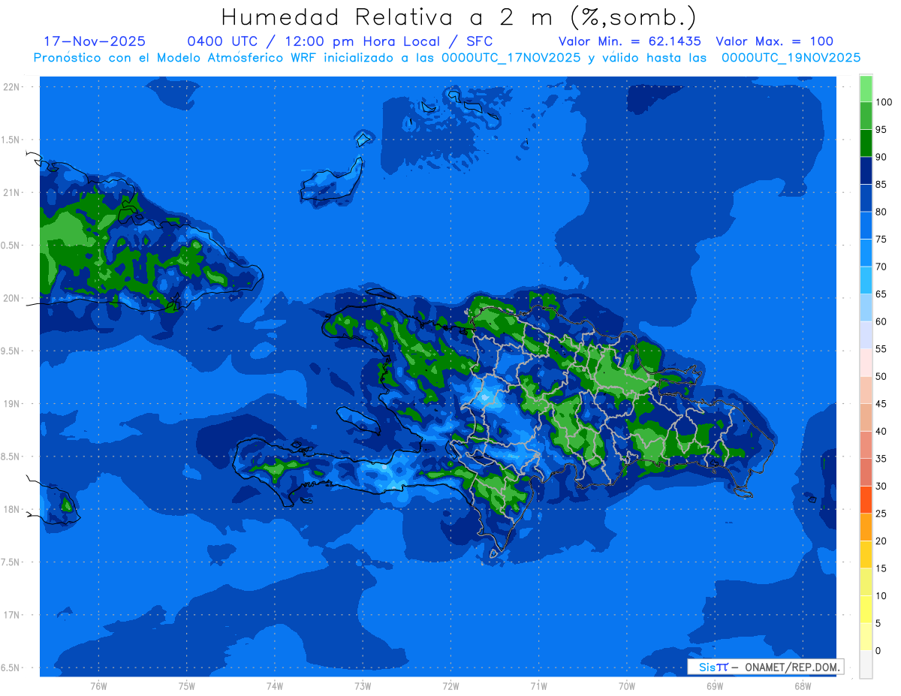Screen dimensions: 901x696
Task: Click legend color band between 85 and 90
Action: click(x=866, y=170)
